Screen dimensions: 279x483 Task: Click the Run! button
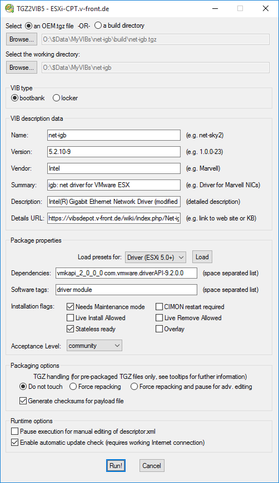(x=116, y=466)
